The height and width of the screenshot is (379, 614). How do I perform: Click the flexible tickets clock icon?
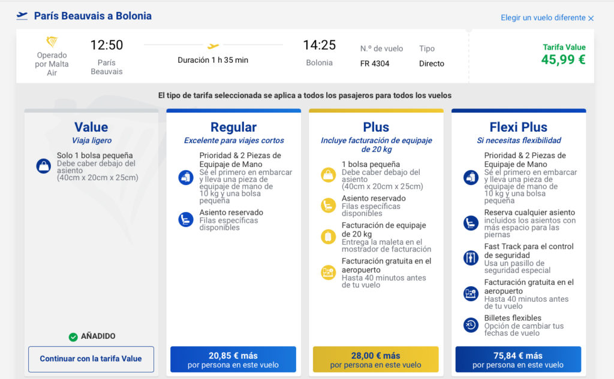click(x=471, y=325)
